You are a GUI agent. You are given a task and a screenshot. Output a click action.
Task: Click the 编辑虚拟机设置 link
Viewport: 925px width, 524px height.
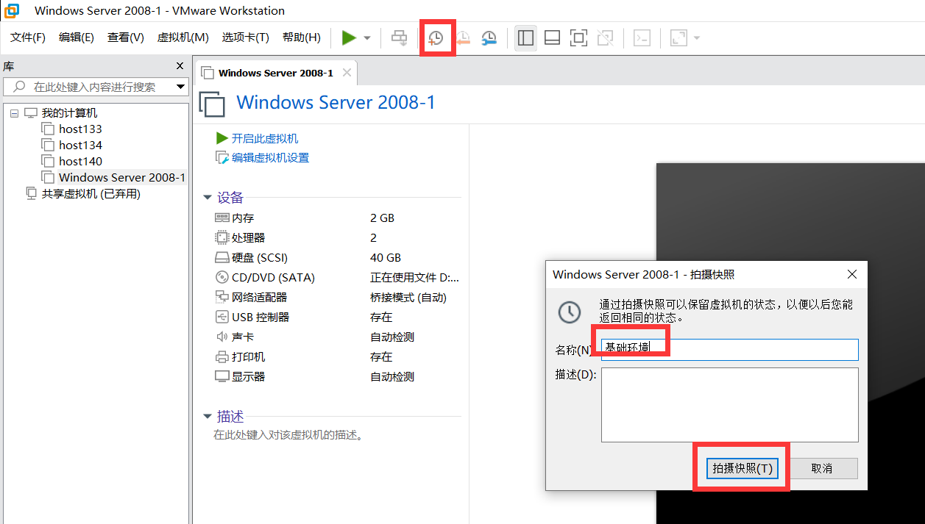tap(270, 157)
